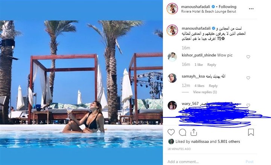This screenshot has height=165, width=271.
Task: Share post using the upload arrow icon
Action: 194,132
